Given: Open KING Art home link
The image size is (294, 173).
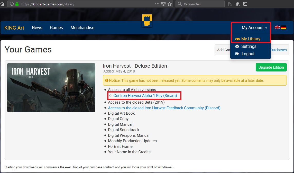Looking at the screenshot, I should (x=14, y=28).
